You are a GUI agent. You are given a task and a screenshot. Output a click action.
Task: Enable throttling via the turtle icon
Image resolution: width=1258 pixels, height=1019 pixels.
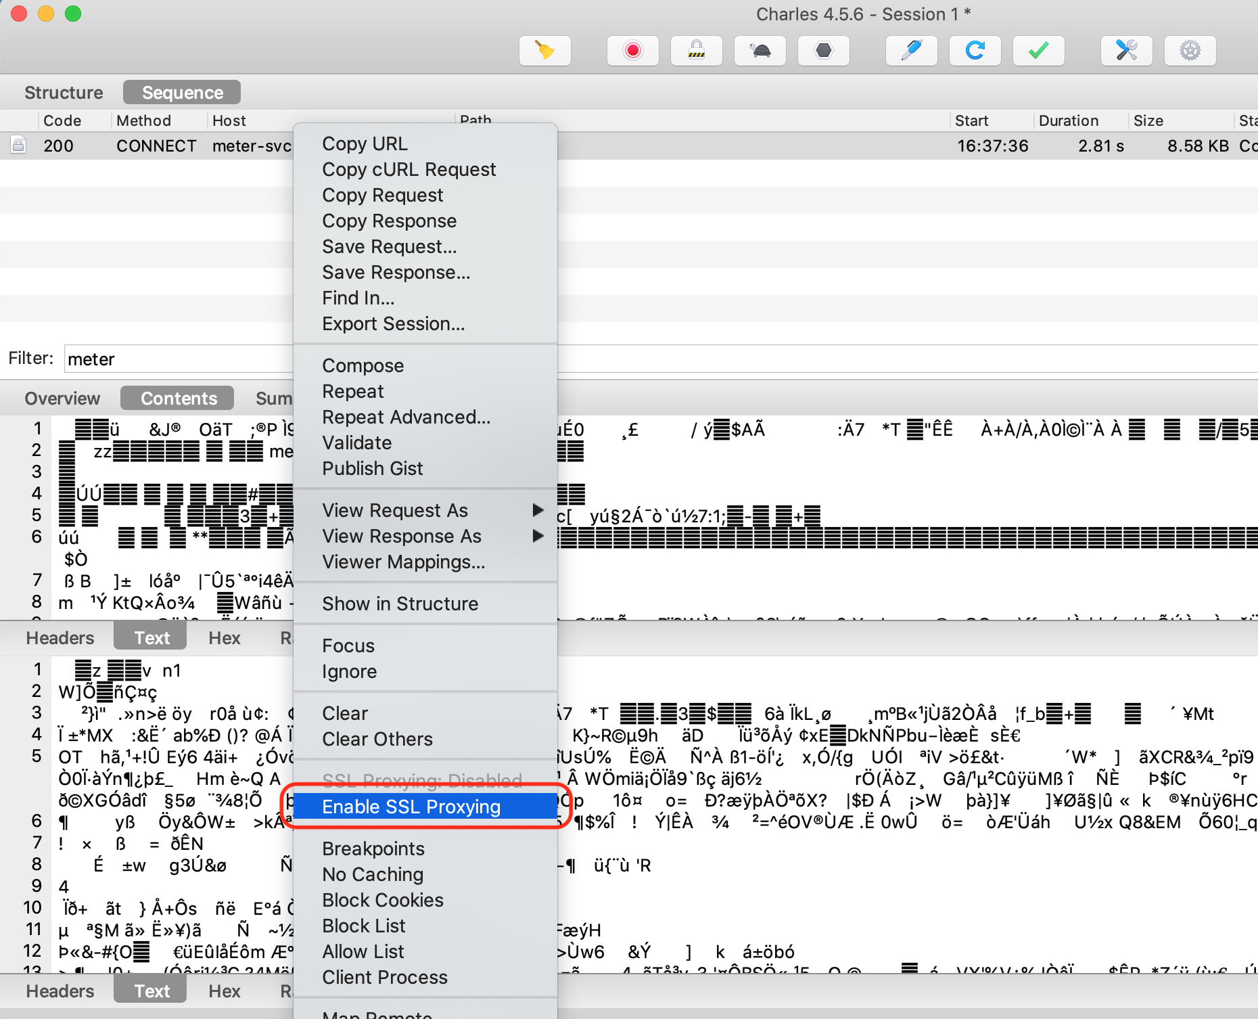tap(760, 50)
